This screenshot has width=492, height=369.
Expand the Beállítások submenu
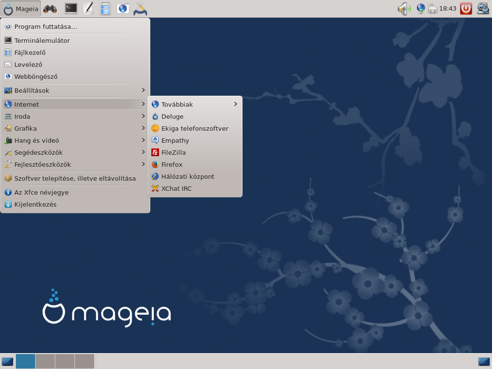[75, 91]
